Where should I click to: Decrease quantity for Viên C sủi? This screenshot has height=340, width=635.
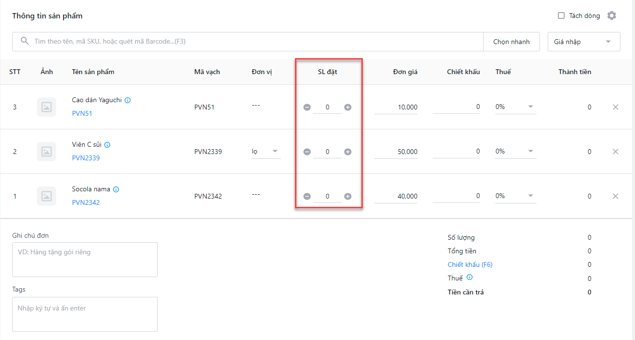pyautogui.click(x=307, y=152)
